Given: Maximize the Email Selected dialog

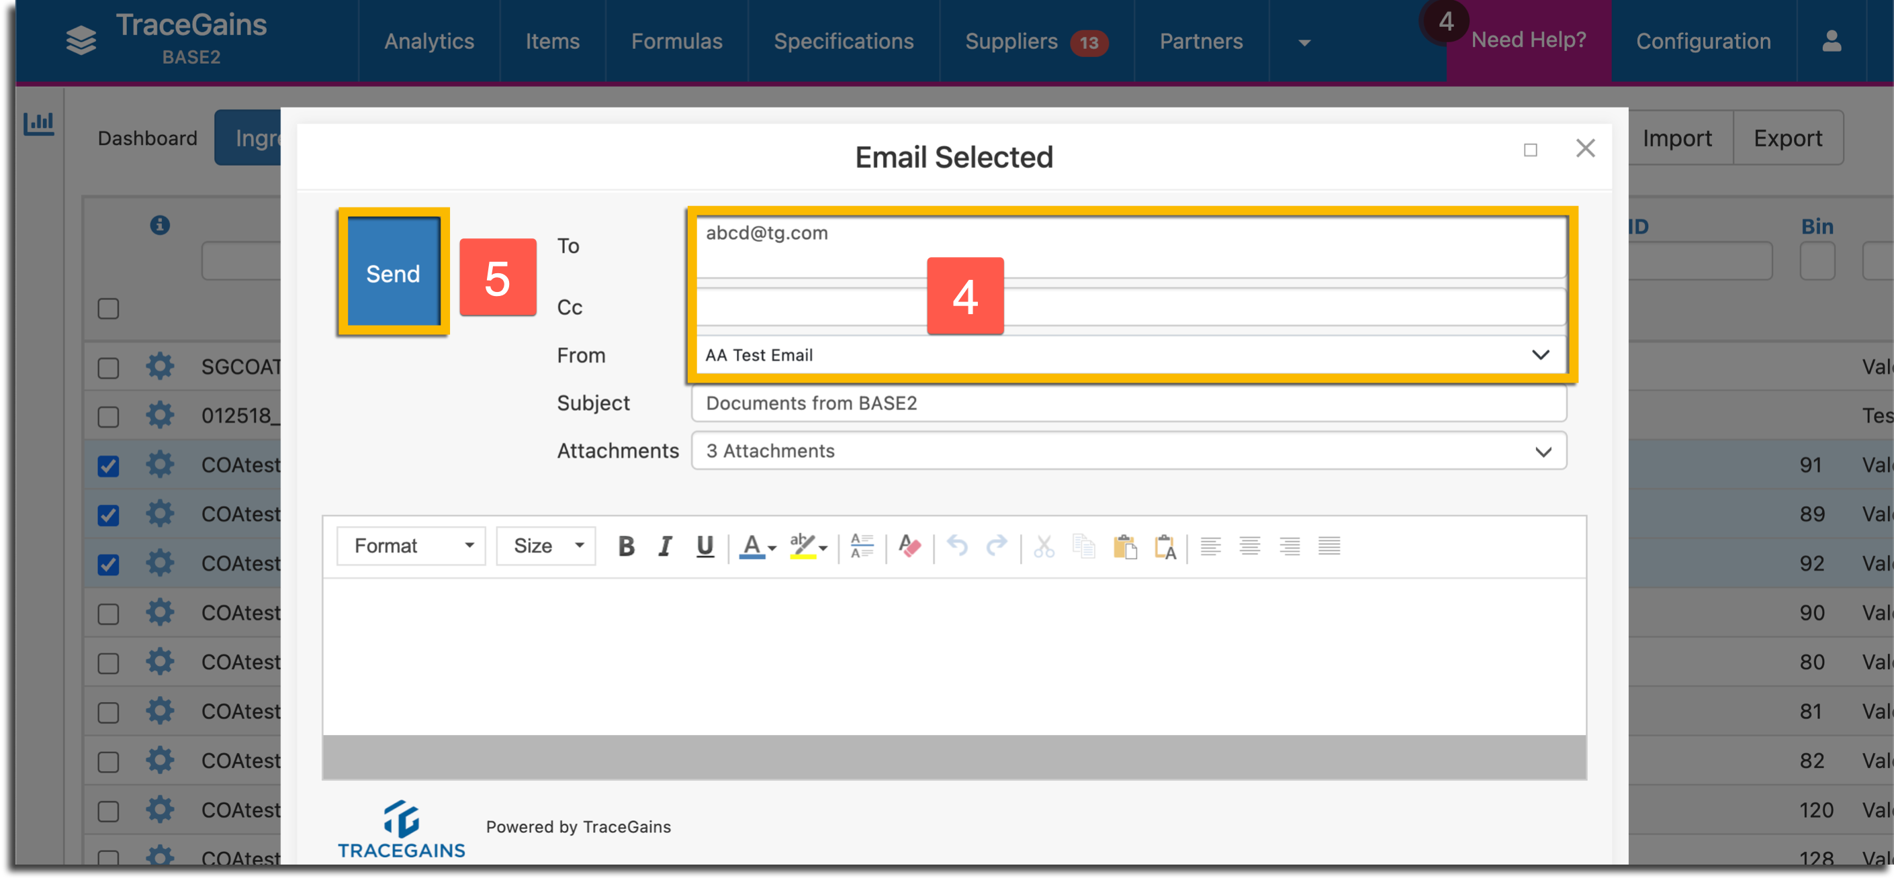Looking at the screenshot, I should [1530, 150].
